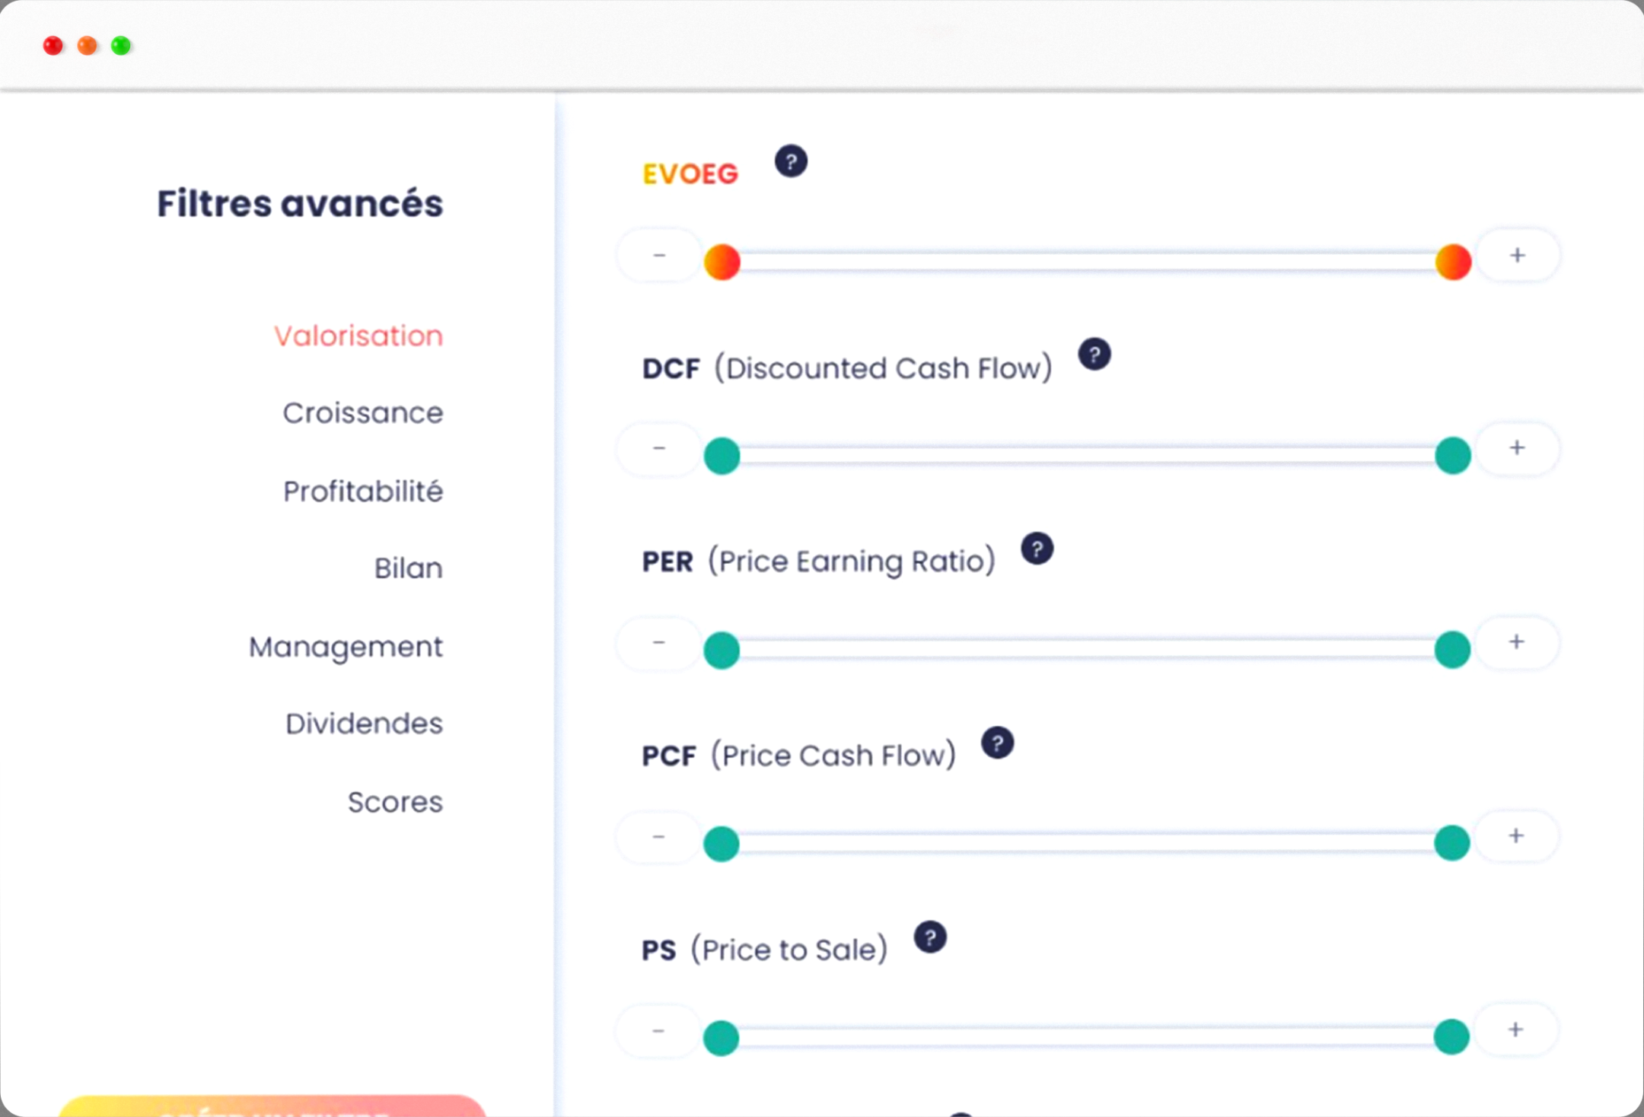Click the PCF minus button
Screen dimensions: 1644x1117
[659, 836]
